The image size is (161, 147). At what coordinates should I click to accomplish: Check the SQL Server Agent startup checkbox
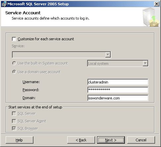pyautogui.click(x=14, y=121)
